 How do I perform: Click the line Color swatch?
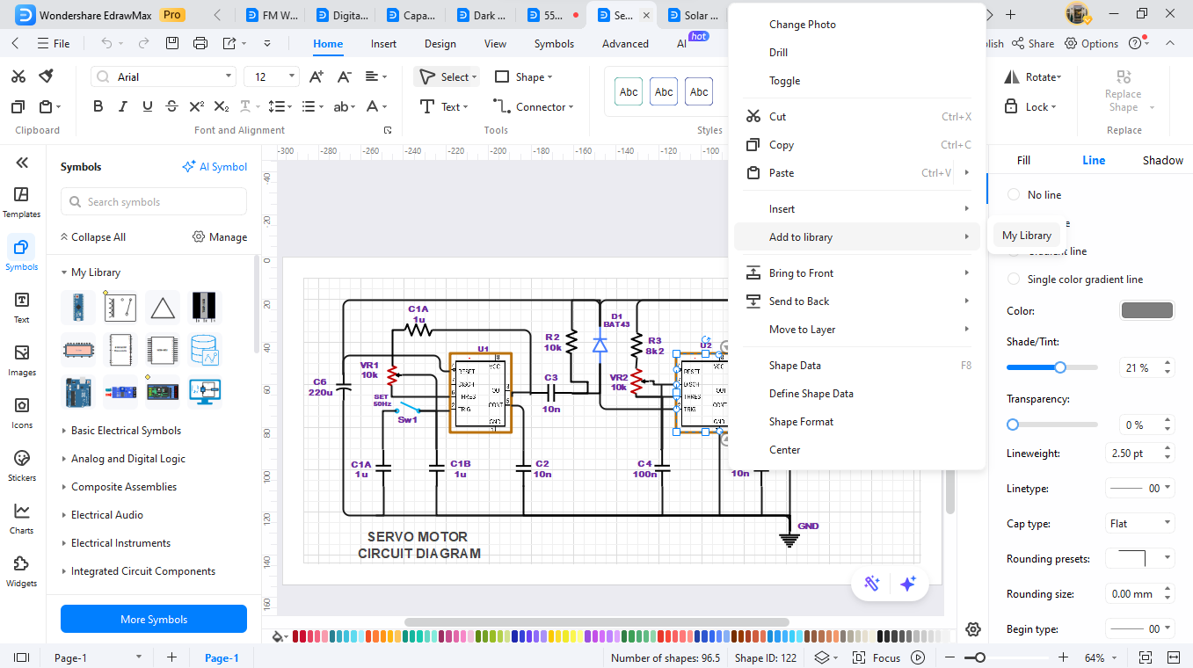(1146, 310)
